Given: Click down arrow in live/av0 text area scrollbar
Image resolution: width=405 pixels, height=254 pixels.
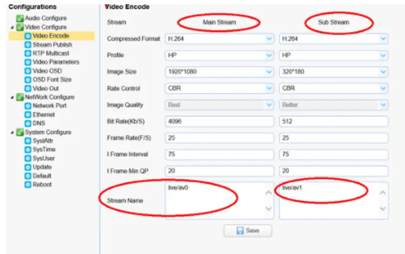Looking at the screenshot, I should (268, 208).
